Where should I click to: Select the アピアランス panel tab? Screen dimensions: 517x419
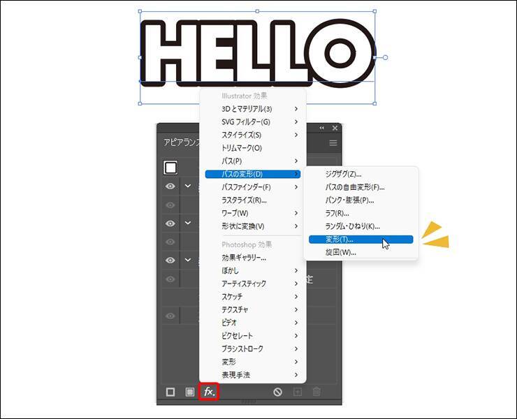tap(182, 142)
